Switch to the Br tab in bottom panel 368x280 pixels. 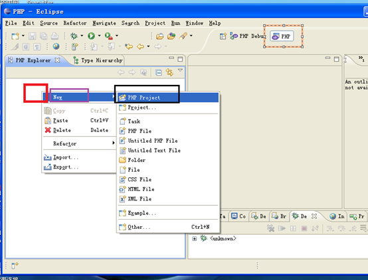point(279,216)
